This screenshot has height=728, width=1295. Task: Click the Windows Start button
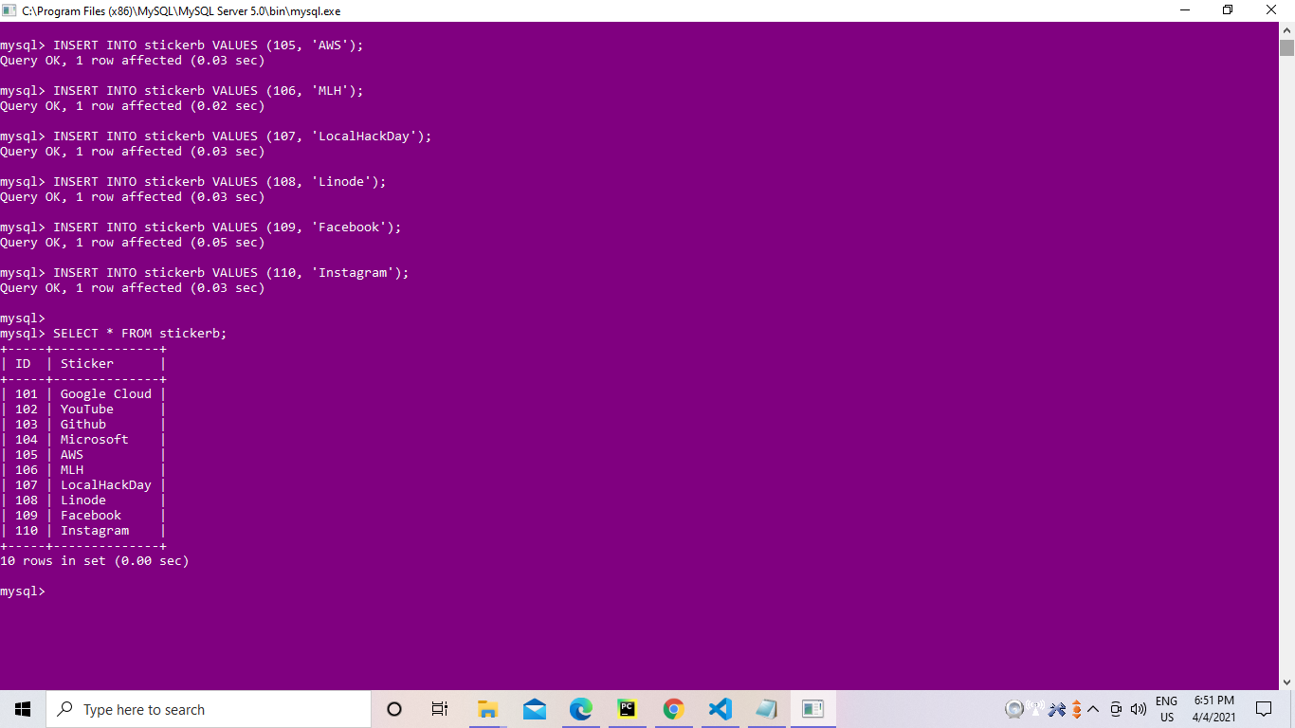23,709
